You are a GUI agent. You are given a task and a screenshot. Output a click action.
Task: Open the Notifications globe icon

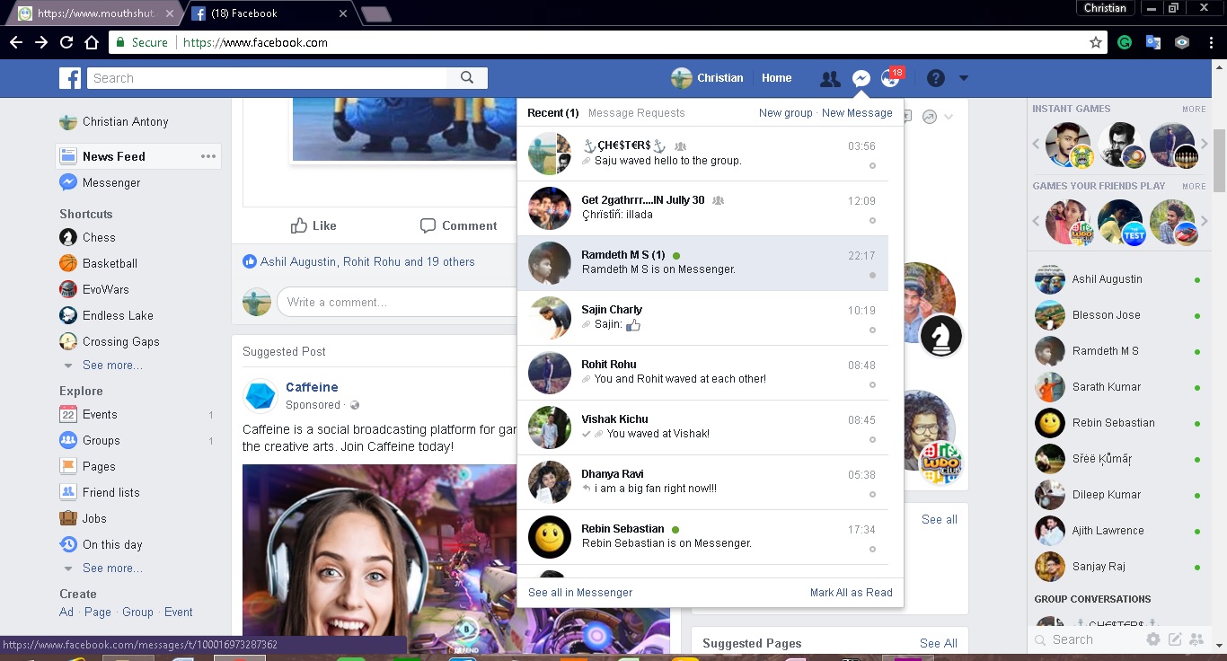[890, 79]
